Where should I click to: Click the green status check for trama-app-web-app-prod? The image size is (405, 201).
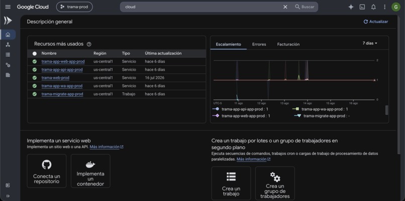pyautogui.click(x=35, y=62)
